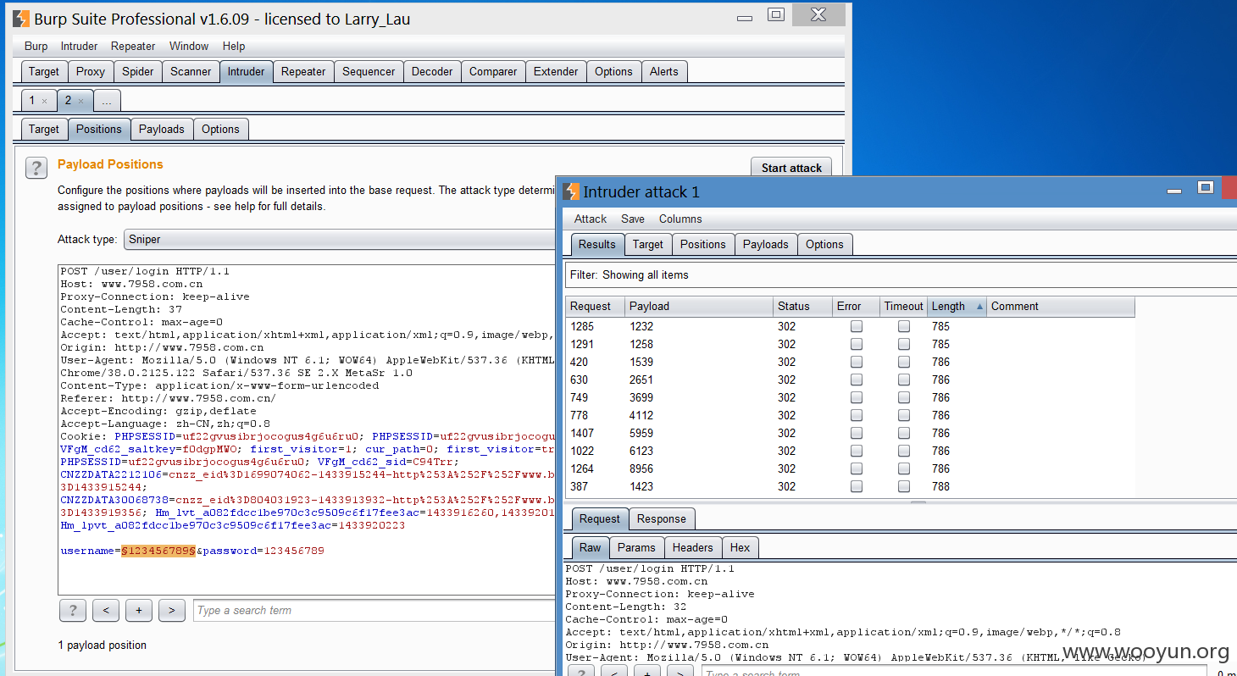Switch to Hex view in attack window
The height and width of the screenshot is (676, 1237).
tap(741, 548)
